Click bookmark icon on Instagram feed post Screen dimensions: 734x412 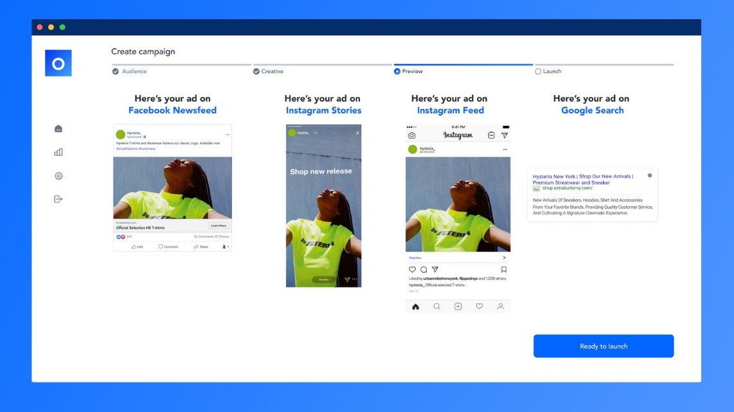tap(504, 270)
